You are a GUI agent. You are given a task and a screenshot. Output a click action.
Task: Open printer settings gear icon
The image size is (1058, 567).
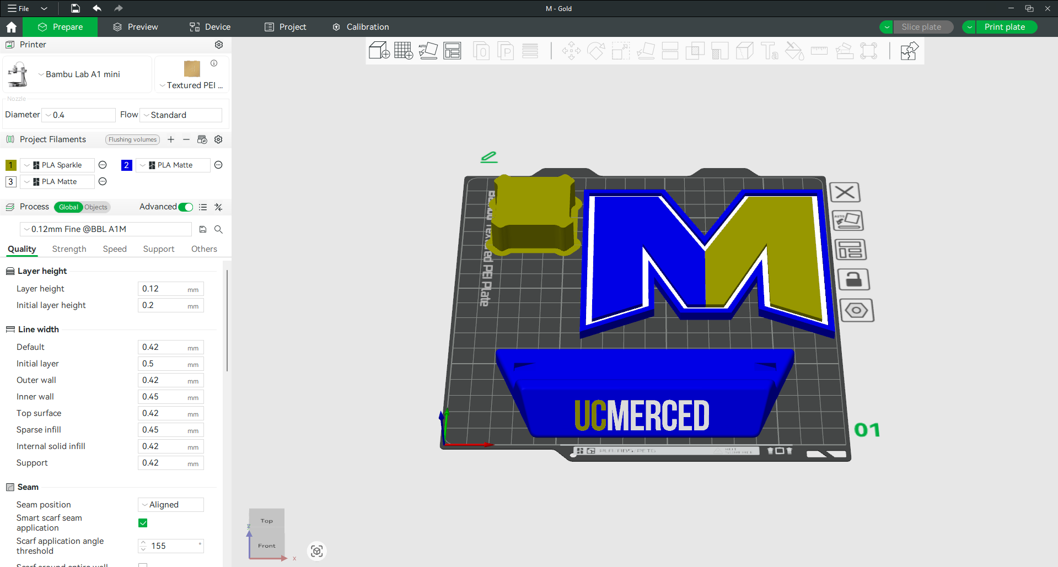click(219, 45)
